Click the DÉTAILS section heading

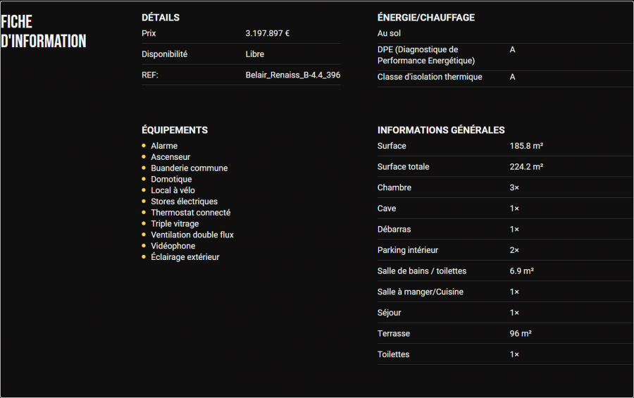click(x=161, y=18)
